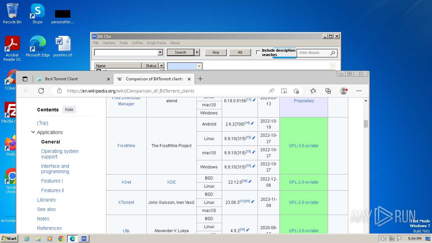Viewport: 432px width, 243px height.
Task: Open Immersive Reader icon in address bar
Action: (x=284, y=91)
